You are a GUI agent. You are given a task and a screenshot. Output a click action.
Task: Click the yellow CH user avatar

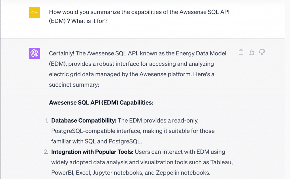click(x=34, y=13)
